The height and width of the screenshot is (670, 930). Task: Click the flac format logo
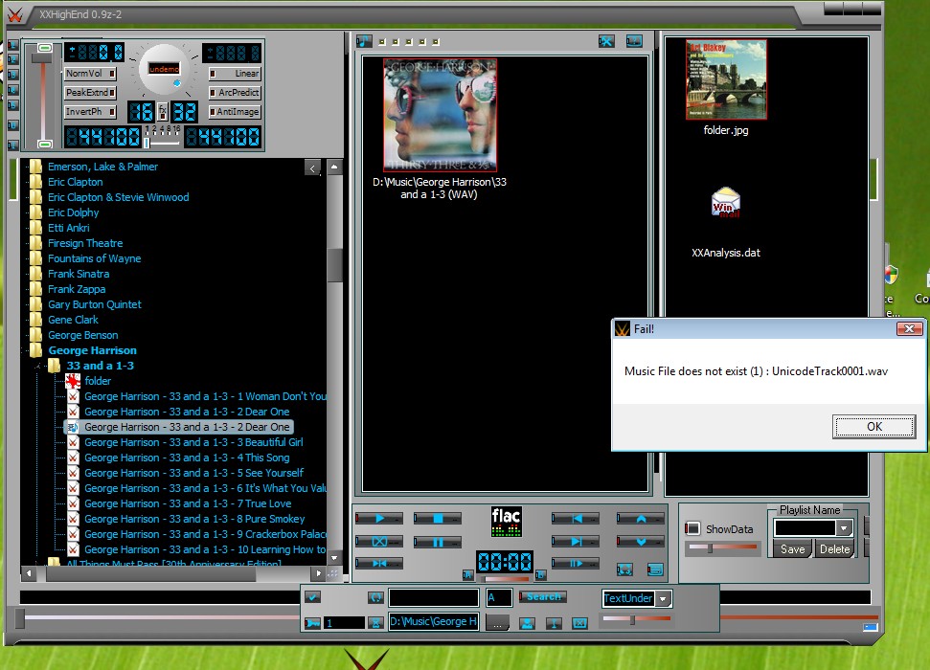506,522
